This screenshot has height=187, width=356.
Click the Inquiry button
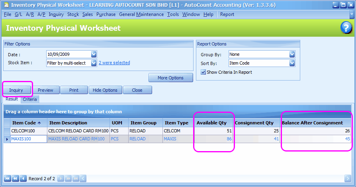point(16,90)
